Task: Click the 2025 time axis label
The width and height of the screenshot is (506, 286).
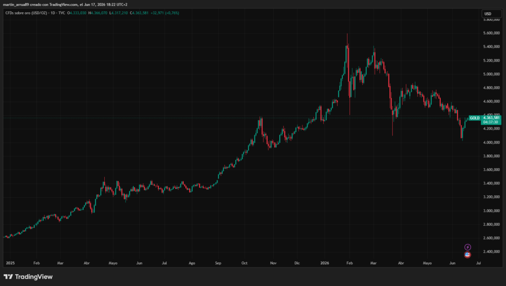Action: [x=10, y=263]
